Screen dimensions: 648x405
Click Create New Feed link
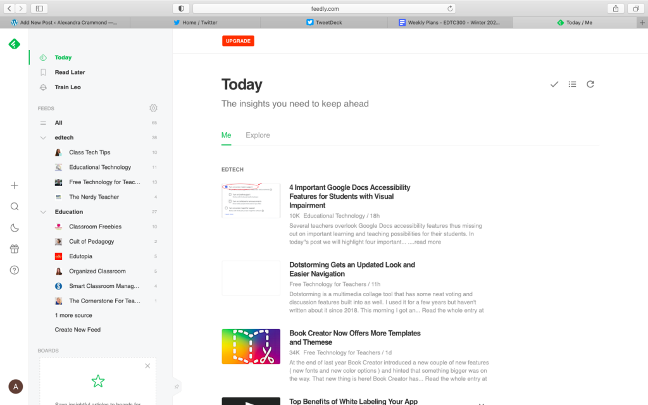point(78,330)
